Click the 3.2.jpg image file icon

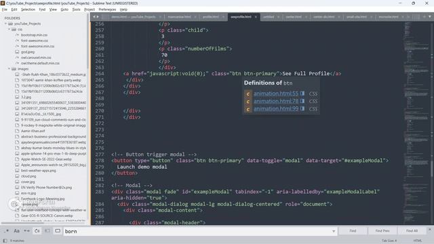click(x=17, y=97)
